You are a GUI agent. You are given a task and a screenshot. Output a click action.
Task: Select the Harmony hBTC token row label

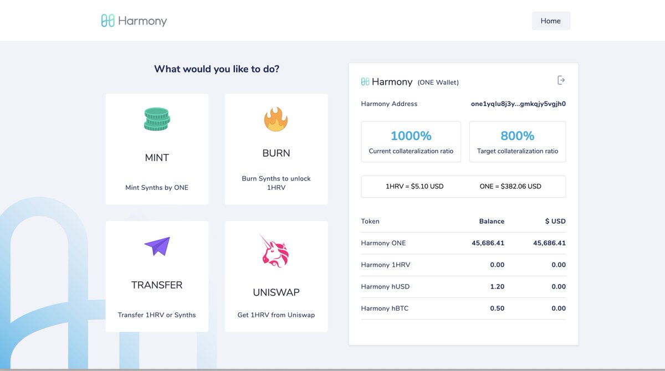385,308
